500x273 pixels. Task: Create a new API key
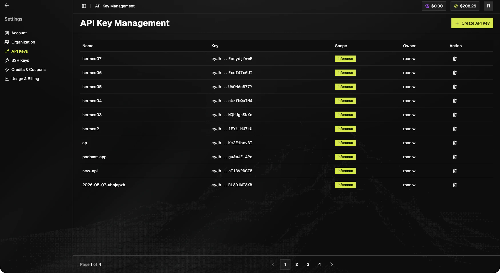click(472, 23)
